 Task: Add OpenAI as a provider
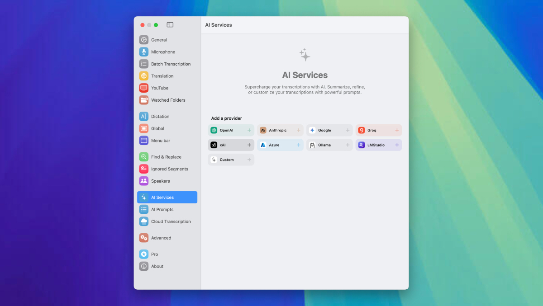(249, 130)
